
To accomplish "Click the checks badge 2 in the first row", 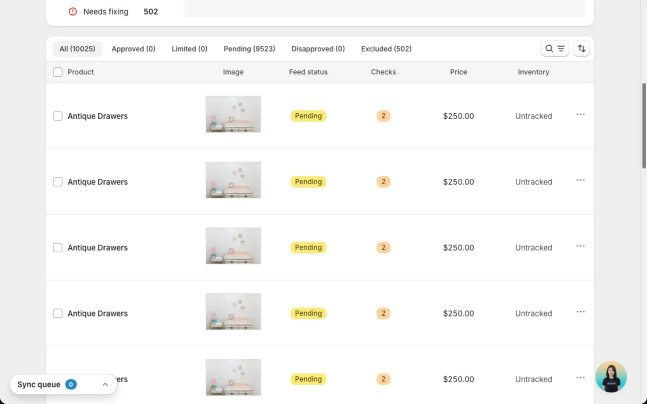I will (383, 116).
